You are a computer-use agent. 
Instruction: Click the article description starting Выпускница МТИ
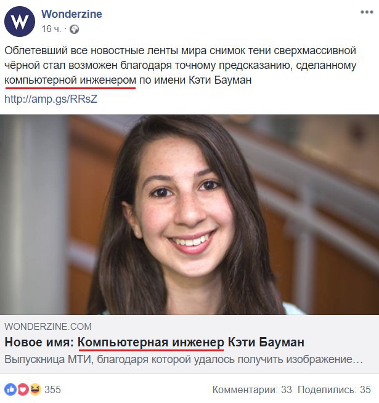184,359
